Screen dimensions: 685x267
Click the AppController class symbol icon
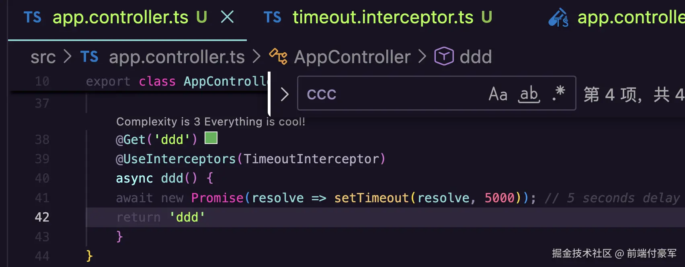[x=278, y=56]
